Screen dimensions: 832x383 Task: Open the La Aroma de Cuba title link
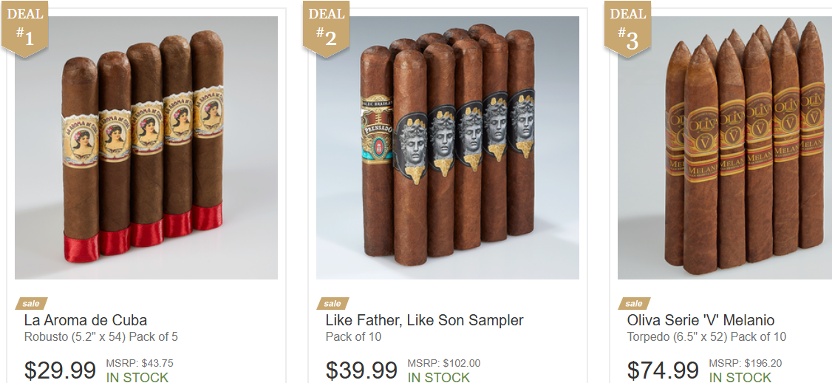86,320
